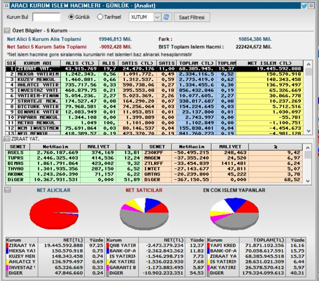Image resolution: width=319 pixels, height=281 pixels.
Task: Click the AK YATIRI row in net sellers legend
Action: click(155, 262)
